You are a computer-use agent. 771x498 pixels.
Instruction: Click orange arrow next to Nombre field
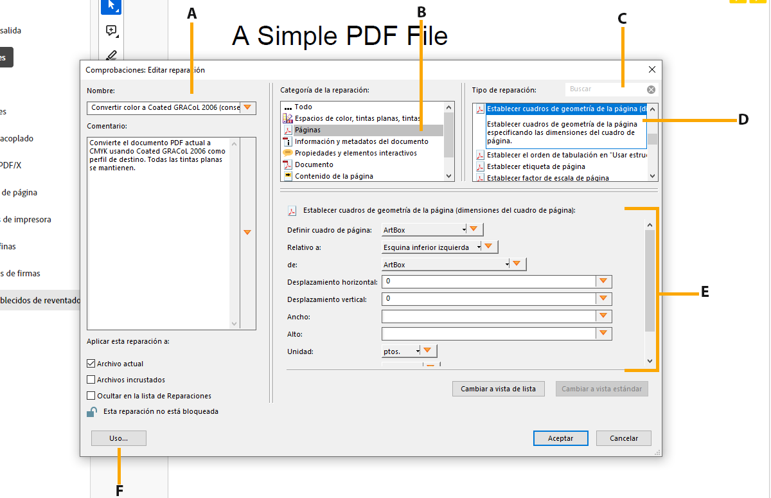247,108
